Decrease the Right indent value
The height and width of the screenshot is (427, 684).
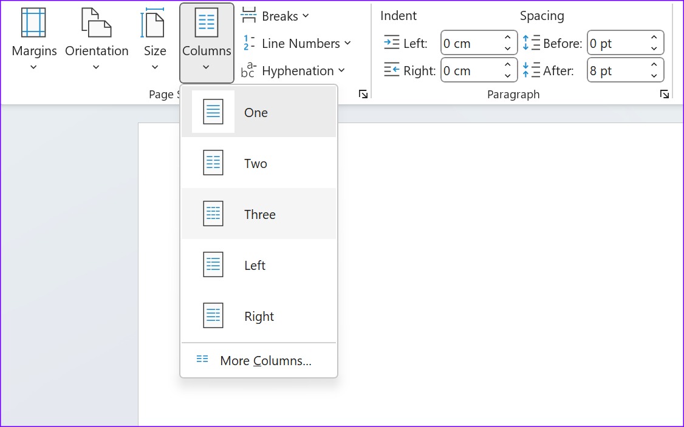click(507, 76)
